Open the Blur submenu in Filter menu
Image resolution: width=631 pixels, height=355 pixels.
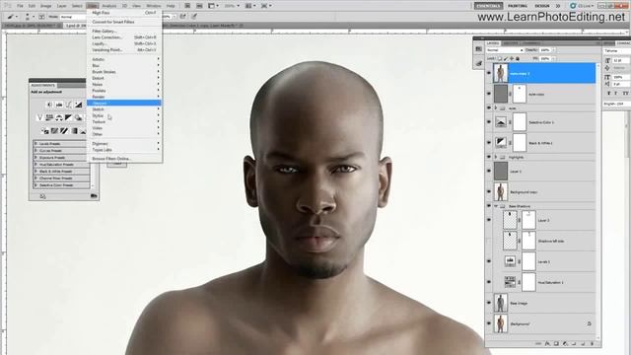tap(124, 65)
